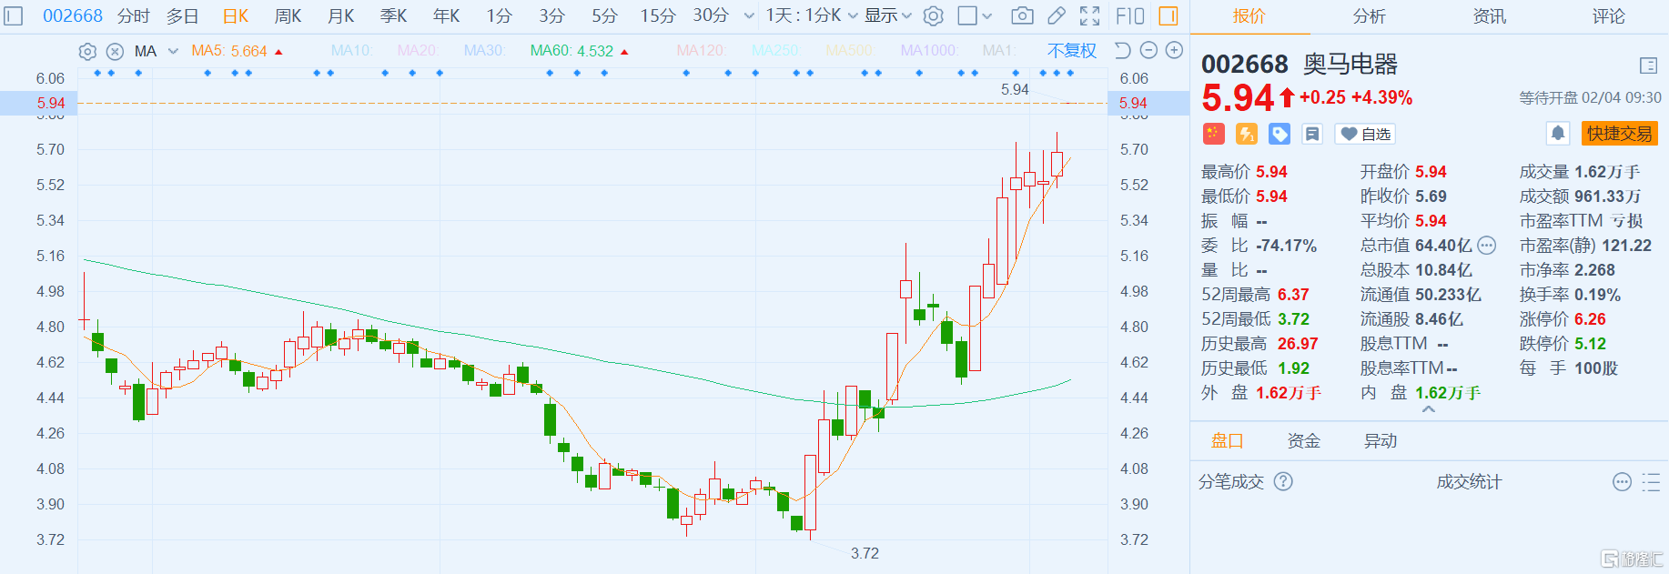Open F10 company information
This screenshot has width=1669, height=574.
[x=1129, y=15]
